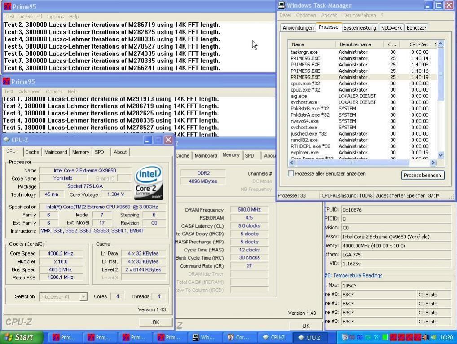
Task: Click the process list scroll-down arrow
Action: click(440, 155)
